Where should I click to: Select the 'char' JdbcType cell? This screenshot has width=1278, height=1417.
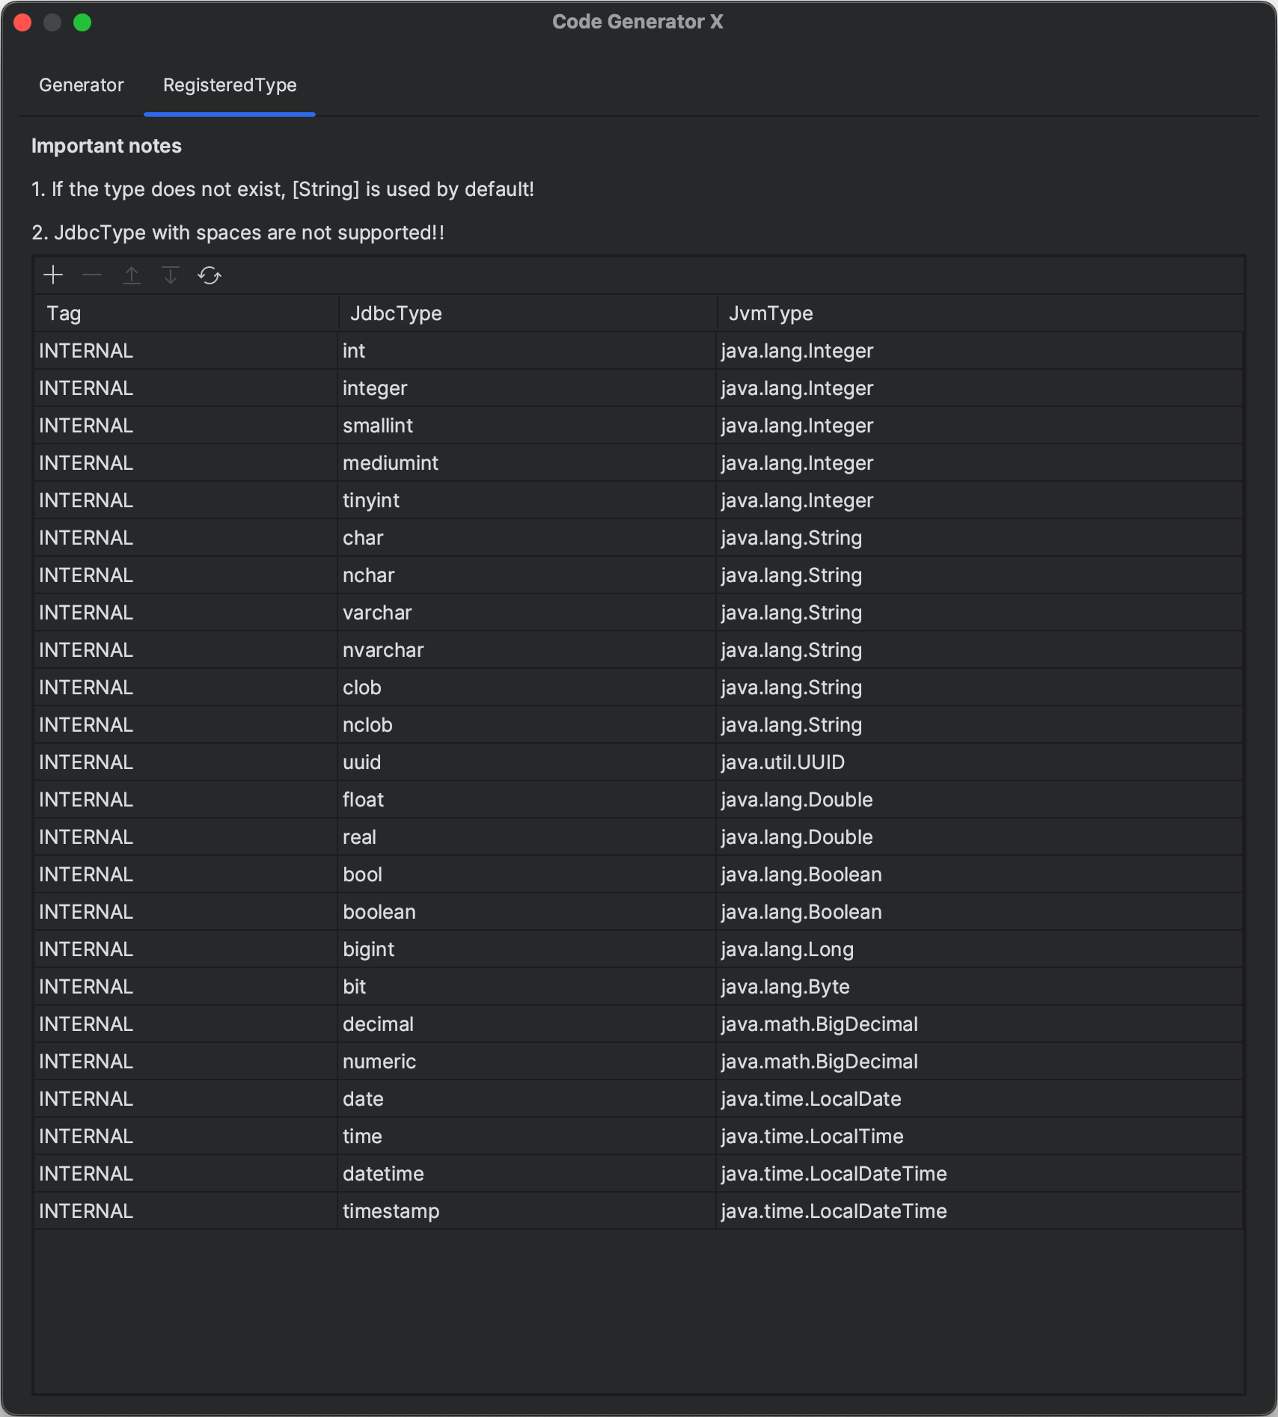tap(527, 538)
